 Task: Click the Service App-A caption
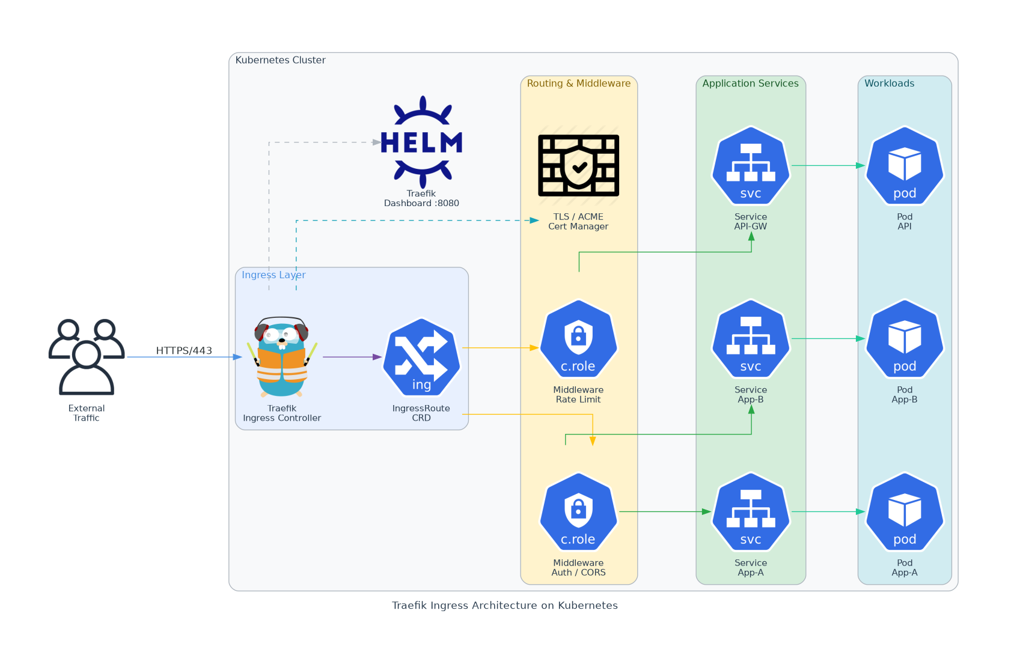tap(751, 567)
